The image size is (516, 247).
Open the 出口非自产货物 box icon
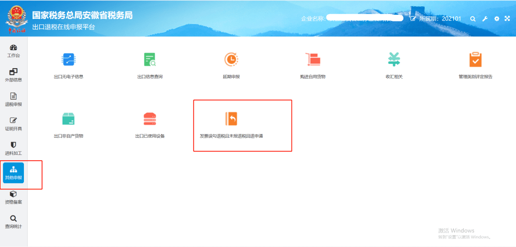pos(69,119)
